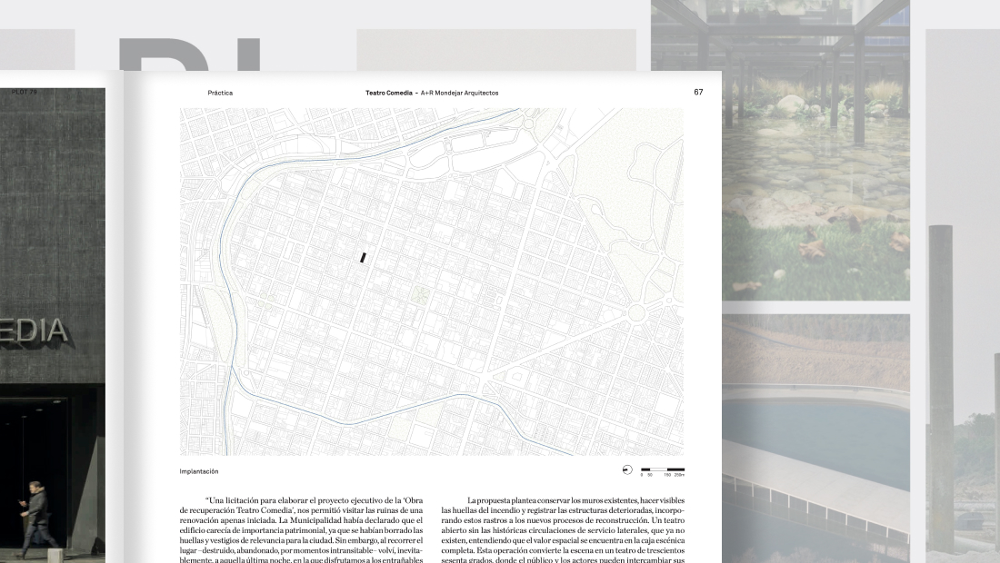Click 'A+R Mondejar Arquitectos' header text
This screenshot has height=563, width=1000.
tap(459, 93)
